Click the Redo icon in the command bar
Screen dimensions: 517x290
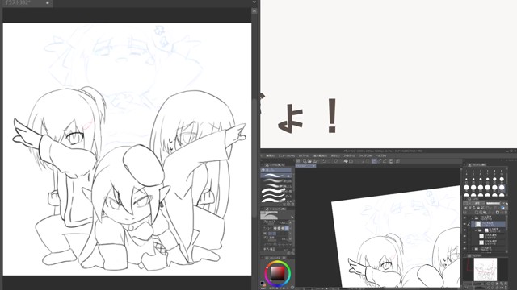pos(329,161)
